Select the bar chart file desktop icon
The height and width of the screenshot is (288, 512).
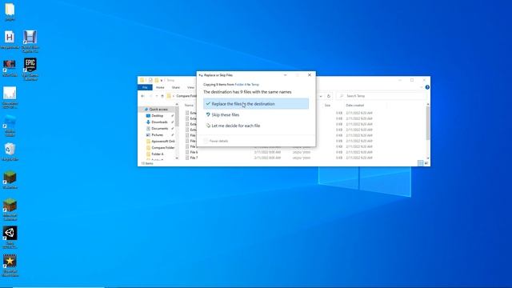10,98
